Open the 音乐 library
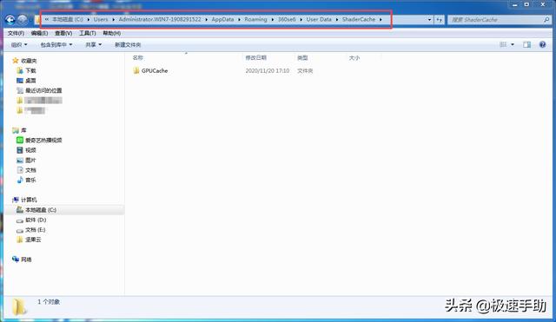The image size is (556, 322). pos(27,180)
